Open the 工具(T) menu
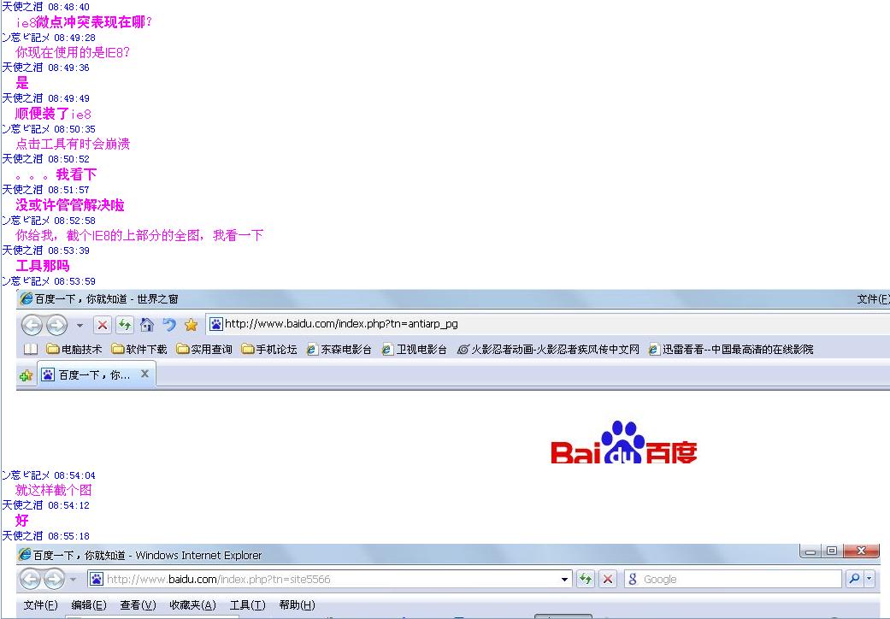 point(247,604)
